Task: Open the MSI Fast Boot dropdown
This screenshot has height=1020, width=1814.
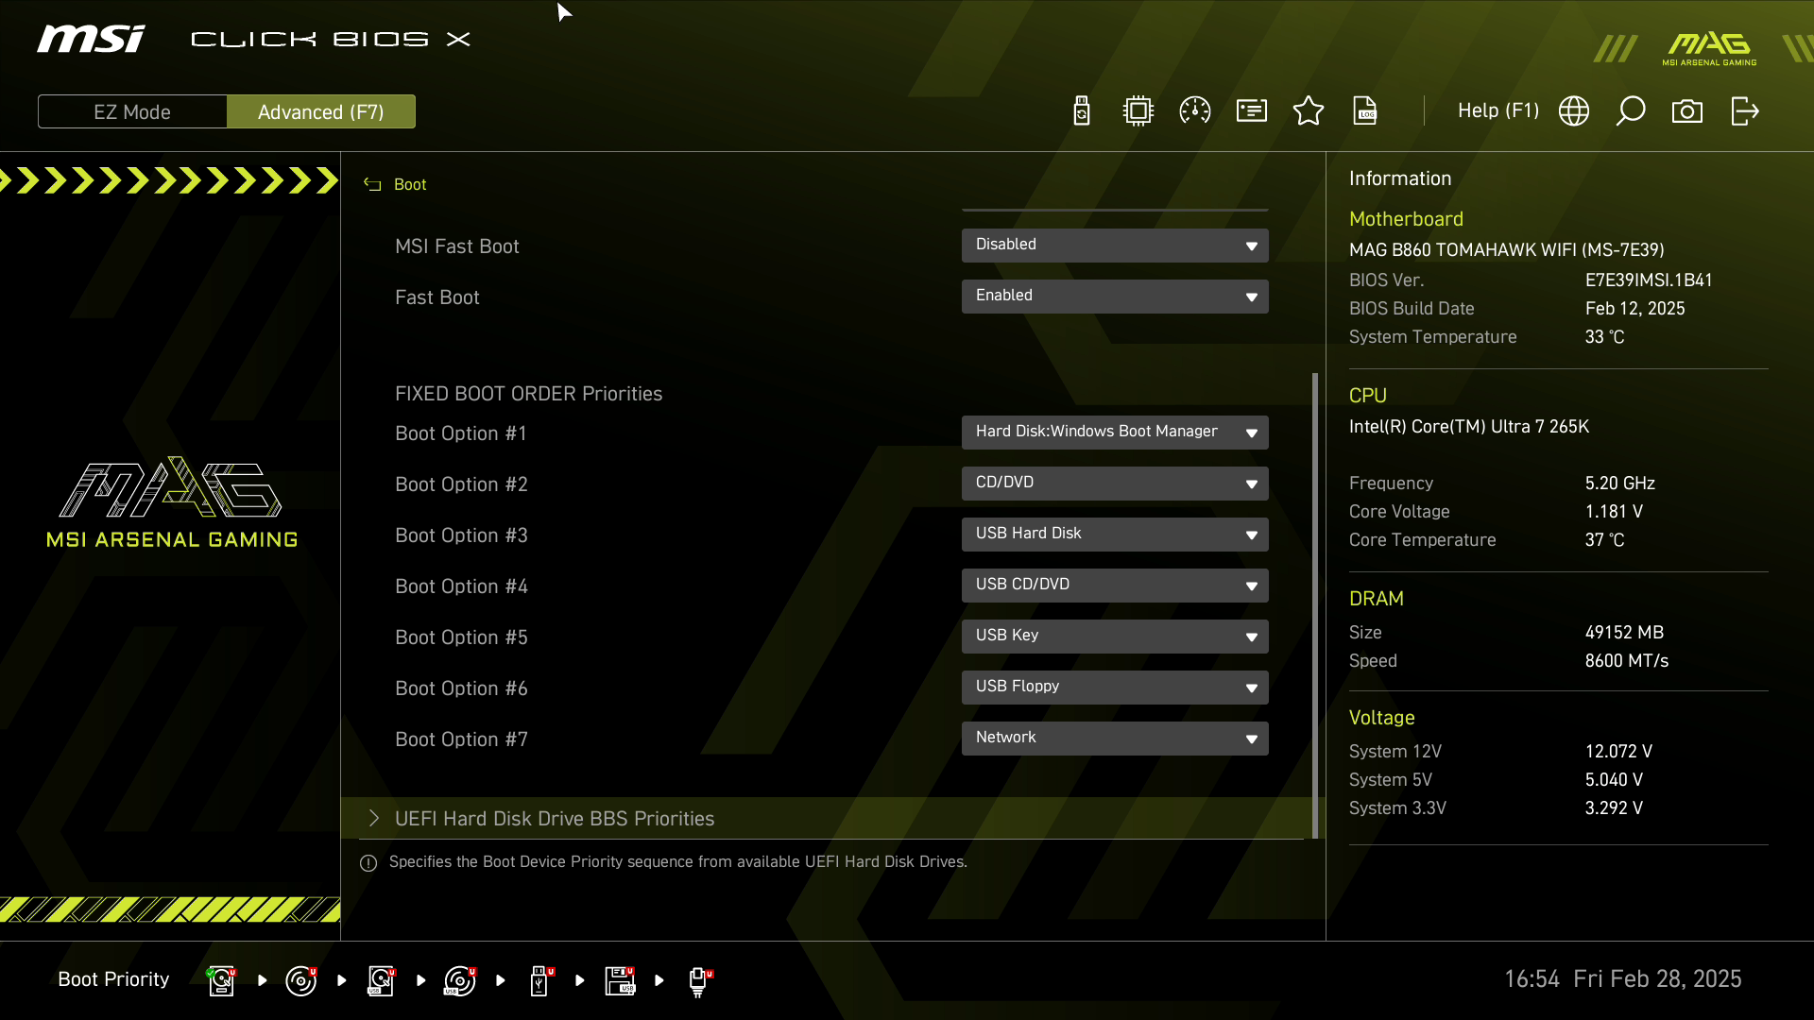Action: click(1115, 246)
